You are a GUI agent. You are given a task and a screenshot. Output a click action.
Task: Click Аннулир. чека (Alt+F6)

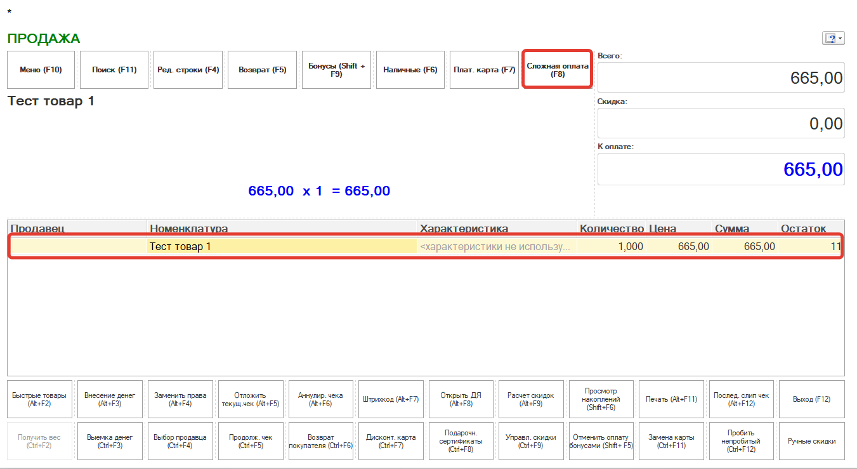tap(320, 399)
